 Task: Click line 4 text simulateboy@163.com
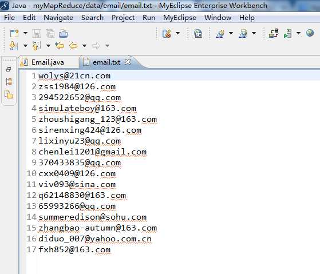[88, 109]
